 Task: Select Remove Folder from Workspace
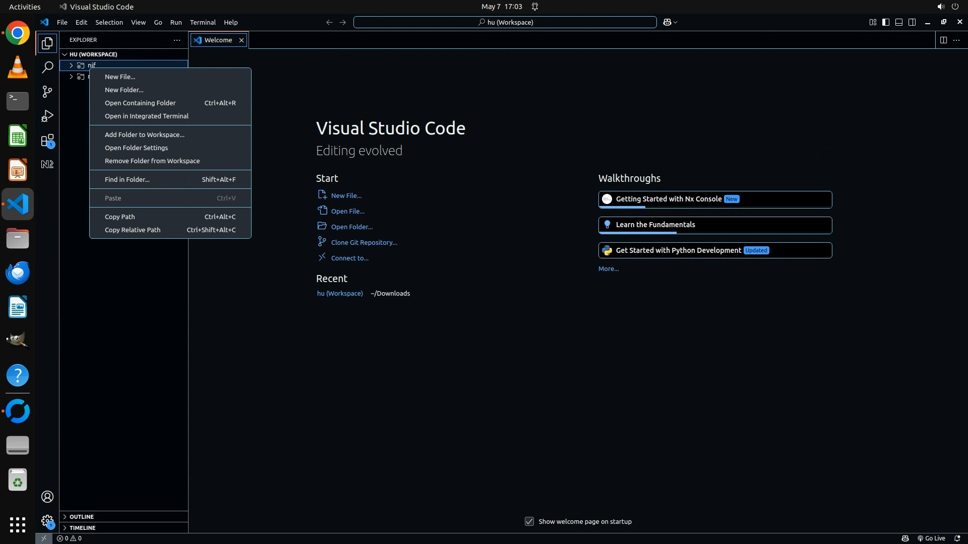[x=152, y=161]
